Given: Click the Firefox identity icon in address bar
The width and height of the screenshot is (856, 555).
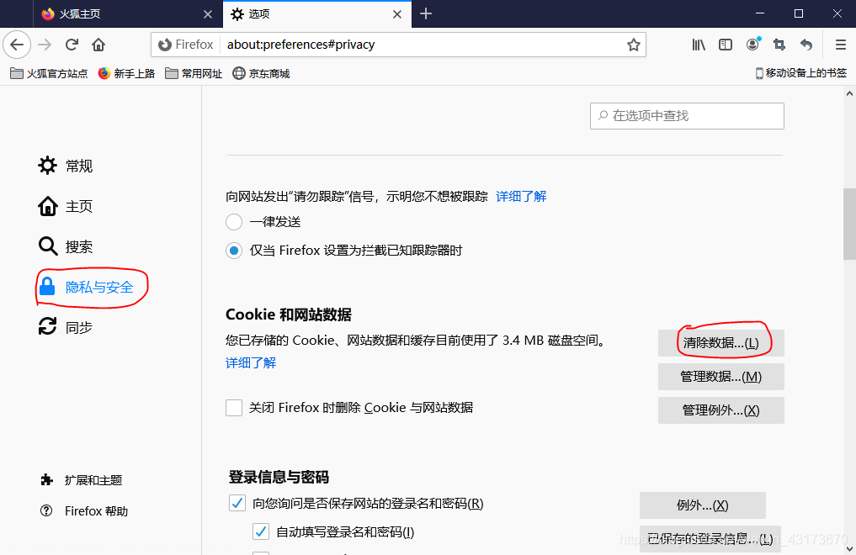Looking at the screenshot, I should [x=186, y=45].
